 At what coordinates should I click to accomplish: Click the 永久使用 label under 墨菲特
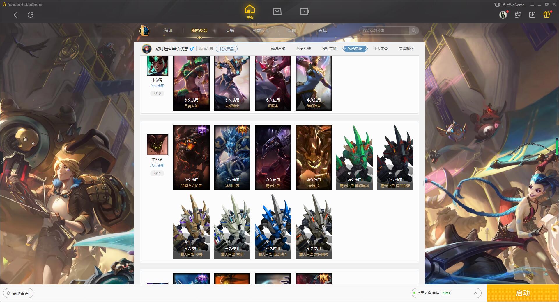pyautogui.click(x=157, y=166)
